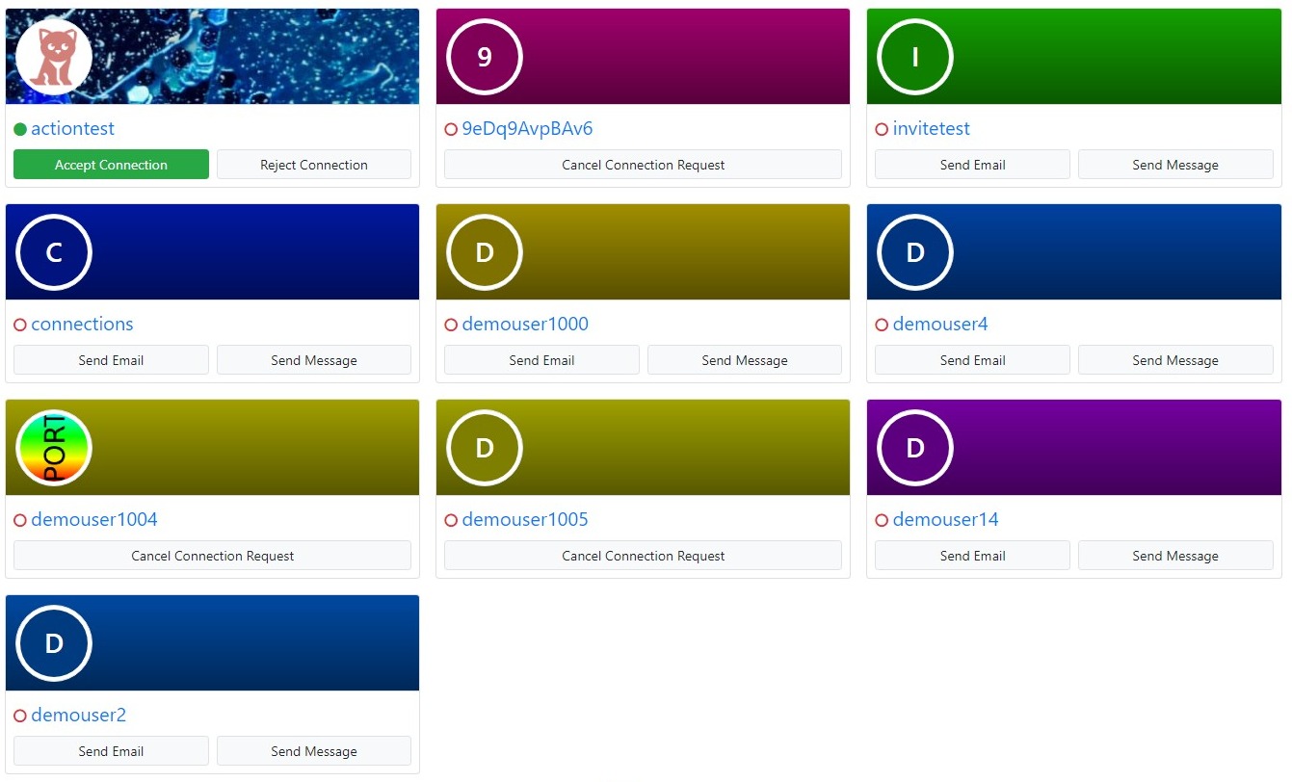Image resolution: width=1292 pixels, height=782 pixels.
Task: Open the connections profile link
Action: (x=82, y=325)
